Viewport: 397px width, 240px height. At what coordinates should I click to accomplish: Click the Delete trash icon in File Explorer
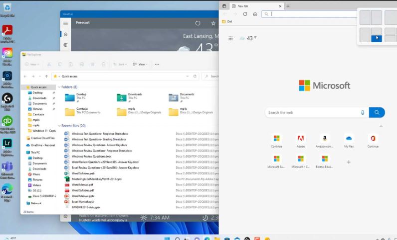coord(104,65)
